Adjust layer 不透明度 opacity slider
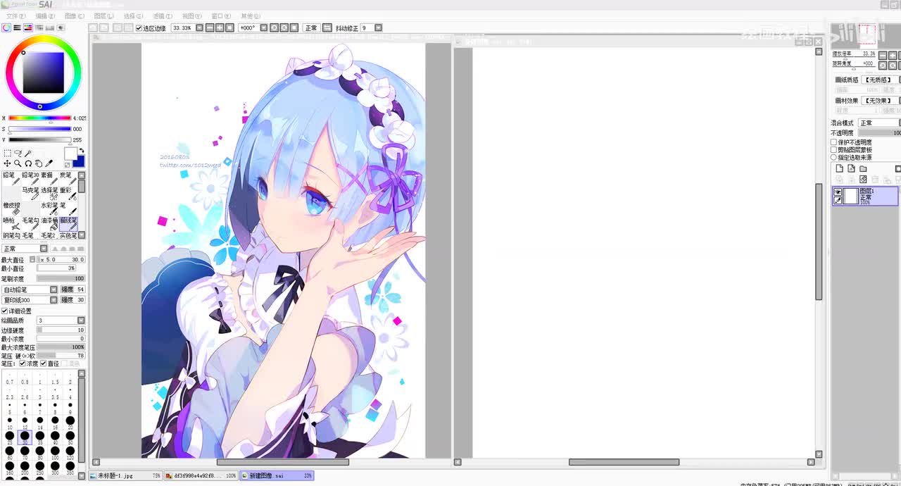Screen dimensions: 901x486 pos(879,132)
